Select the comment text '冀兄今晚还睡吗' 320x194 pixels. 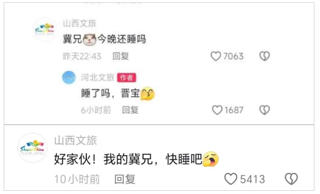coord(104,39)
